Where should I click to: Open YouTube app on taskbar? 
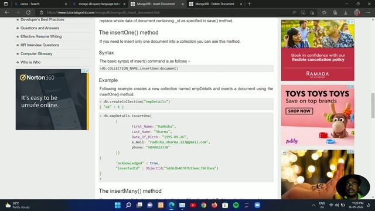point(193,205)
